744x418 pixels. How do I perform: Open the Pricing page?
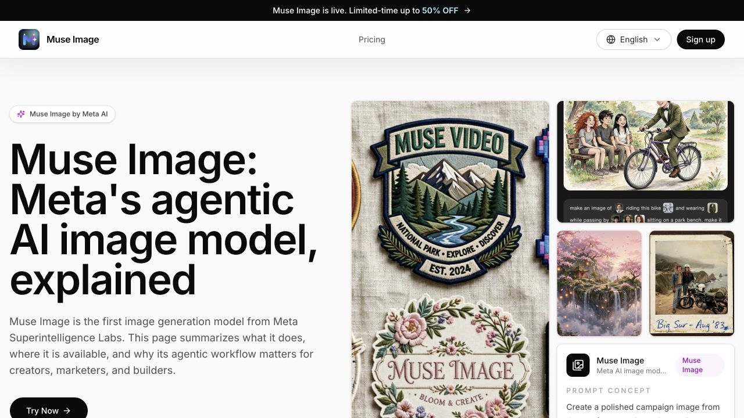(x=372, y=39)
